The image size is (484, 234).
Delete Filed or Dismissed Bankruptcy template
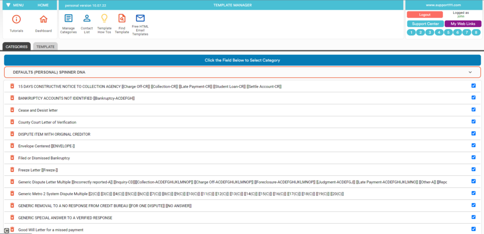[12, 158]
